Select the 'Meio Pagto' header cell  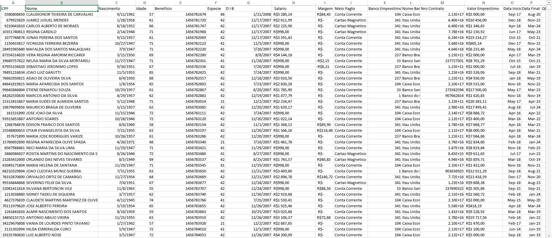pyautogui.click(x=351, y=8)
